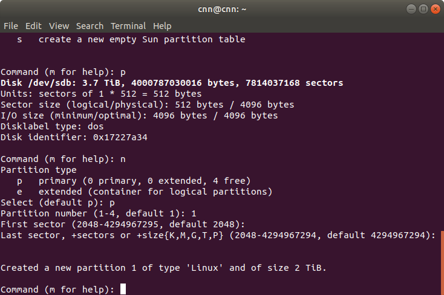Open the Help menu
The height and width of the screenshot is (295, 444).
pyautogui.click(x=162, y=26)
